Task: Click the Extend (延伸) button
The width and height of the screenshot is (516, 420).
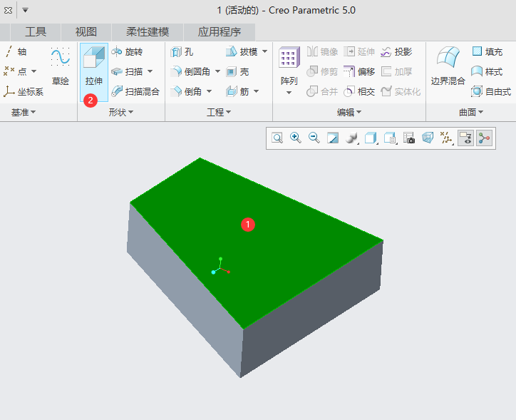Action: click(x=359, y=52)
